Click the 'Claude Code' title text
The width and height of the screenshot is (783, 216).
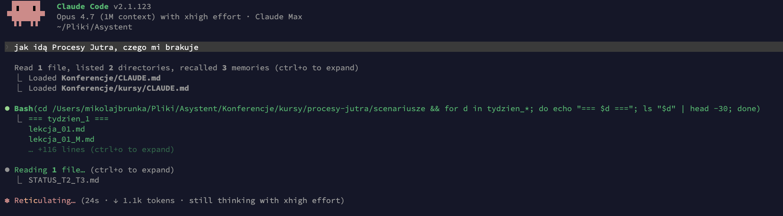[x=83, y=6]
